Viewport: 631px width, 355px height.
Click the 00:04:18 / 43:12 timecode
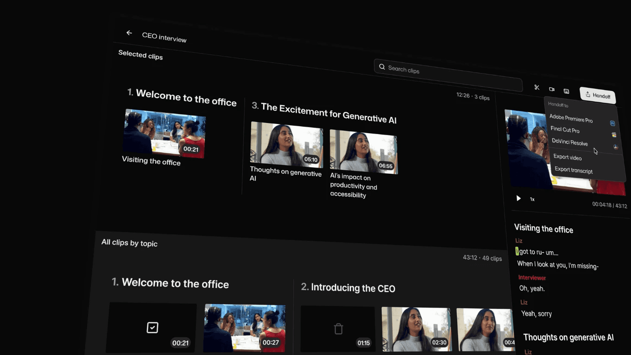click(610, 205)
